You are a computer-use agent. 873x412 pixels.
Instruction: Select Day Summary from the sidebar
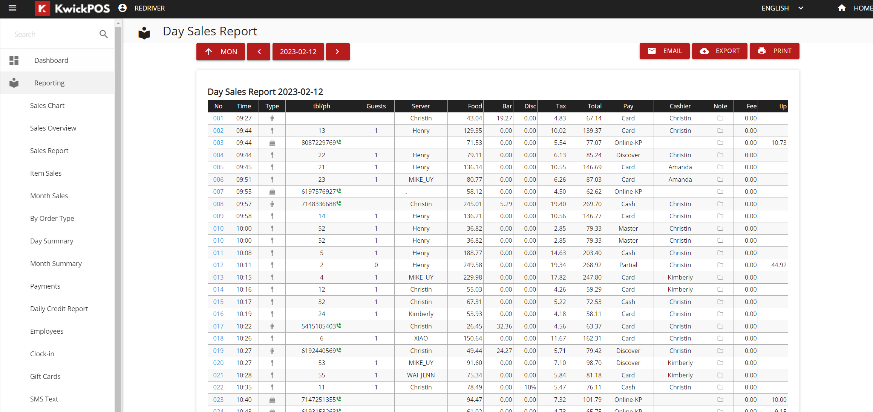[52, 241]
